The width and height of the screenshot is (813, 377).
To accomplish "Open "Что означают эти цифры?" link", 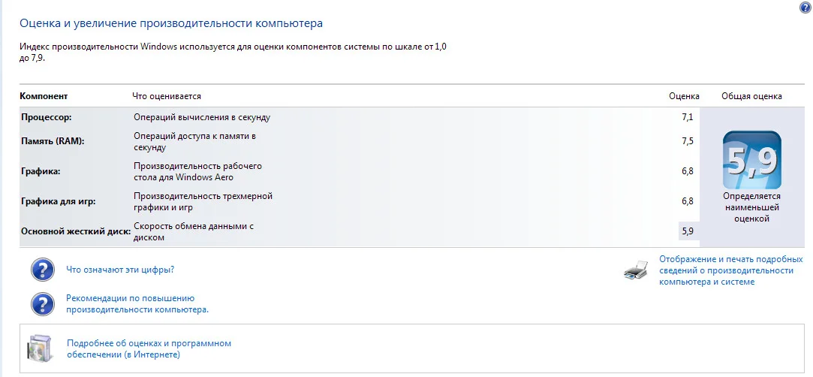I will 125,270.
